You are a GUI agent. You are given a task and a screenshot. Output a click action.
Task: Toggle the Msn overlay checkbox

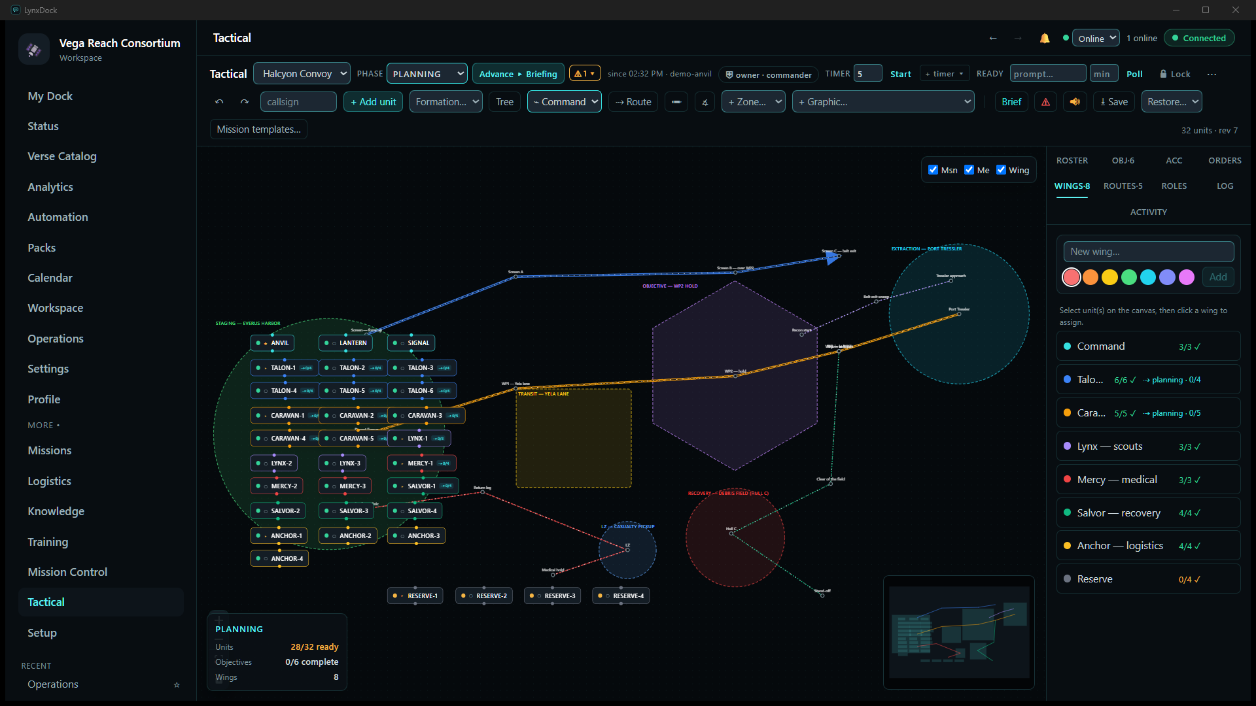click(x=933, y=170)
